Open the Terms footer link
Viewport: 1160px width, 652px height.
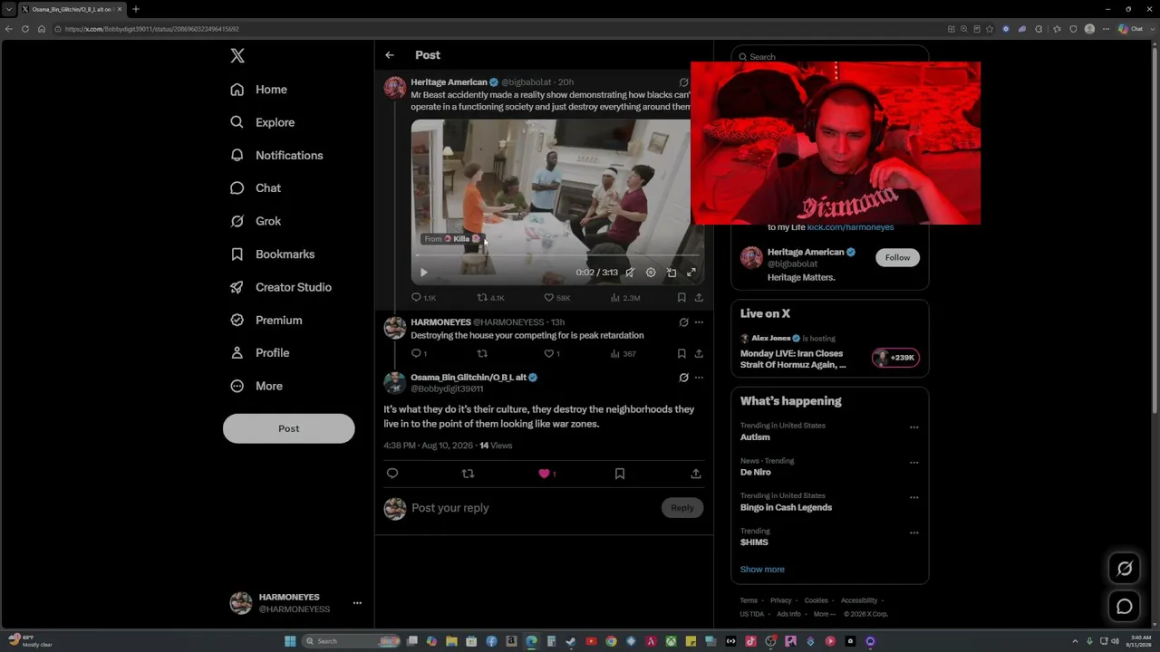[x=749, y=600]
